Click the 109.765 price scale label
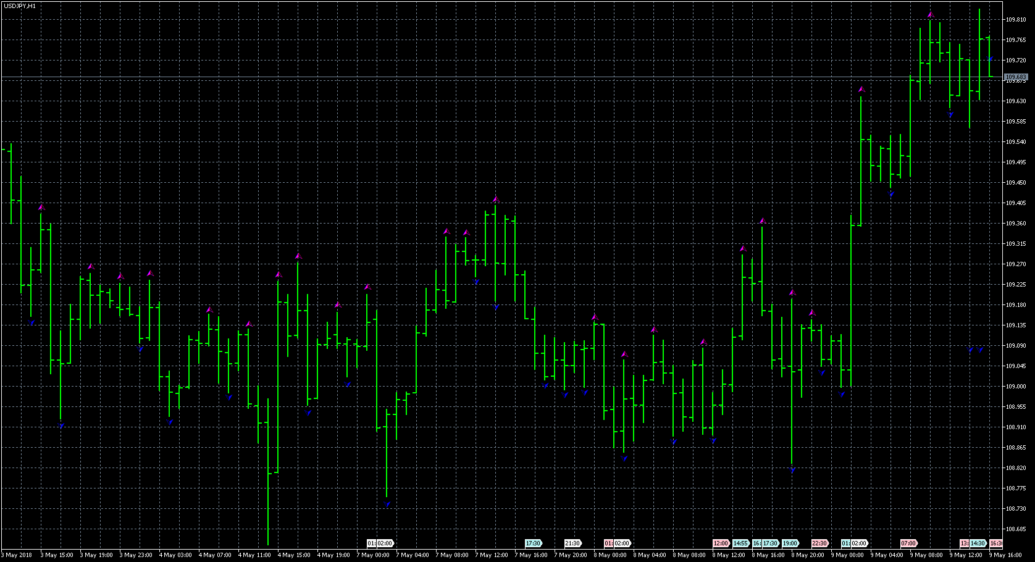Viewport: 1035px width, 562px height. tap(1016, 40)
